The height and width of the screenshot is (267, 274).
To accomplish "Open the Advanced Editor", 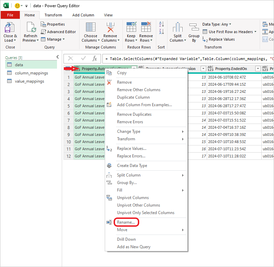I will [x=58, y=32].
